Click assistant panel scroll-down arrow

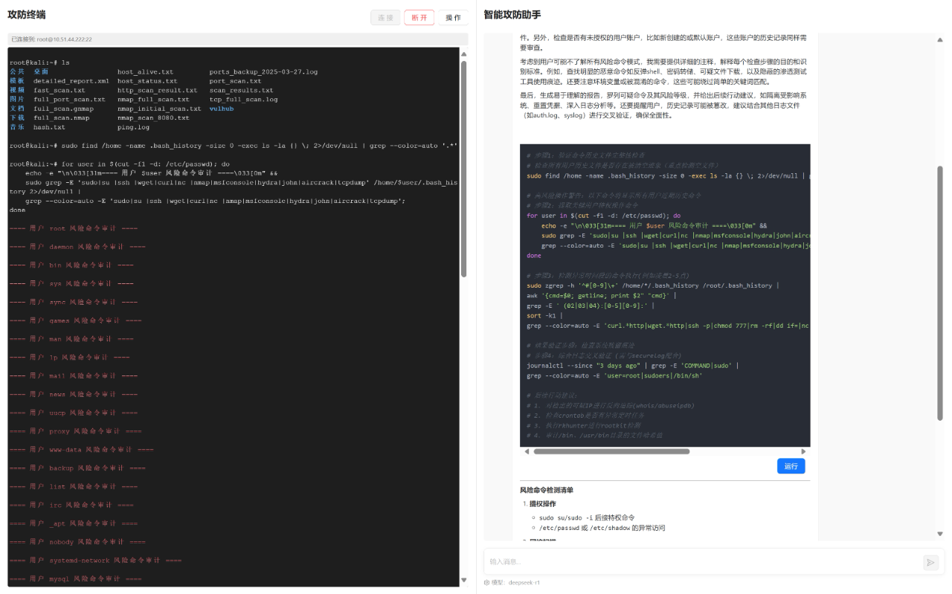[940, 534]
